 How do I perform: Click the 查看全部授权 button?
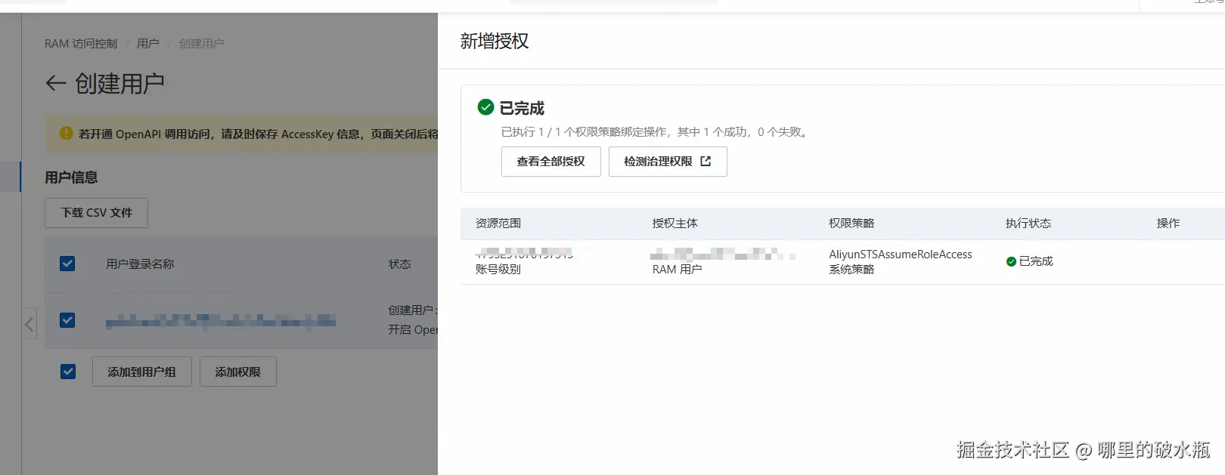[x=551, y=162]
